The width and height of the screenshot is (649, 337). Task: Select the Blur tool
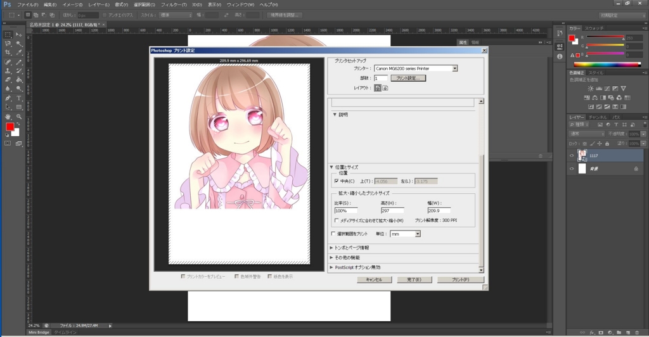coord(8,89)
